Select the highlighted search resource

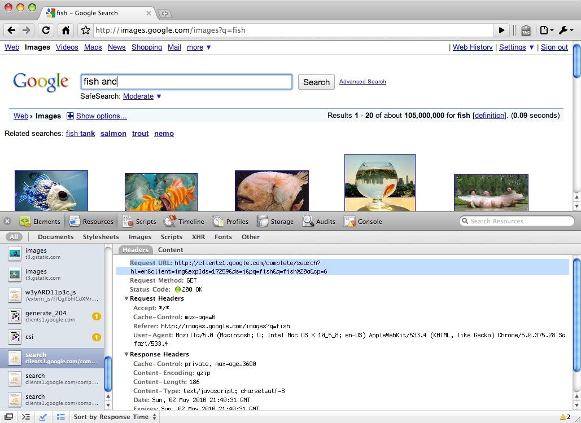click(x=52, y=358)
